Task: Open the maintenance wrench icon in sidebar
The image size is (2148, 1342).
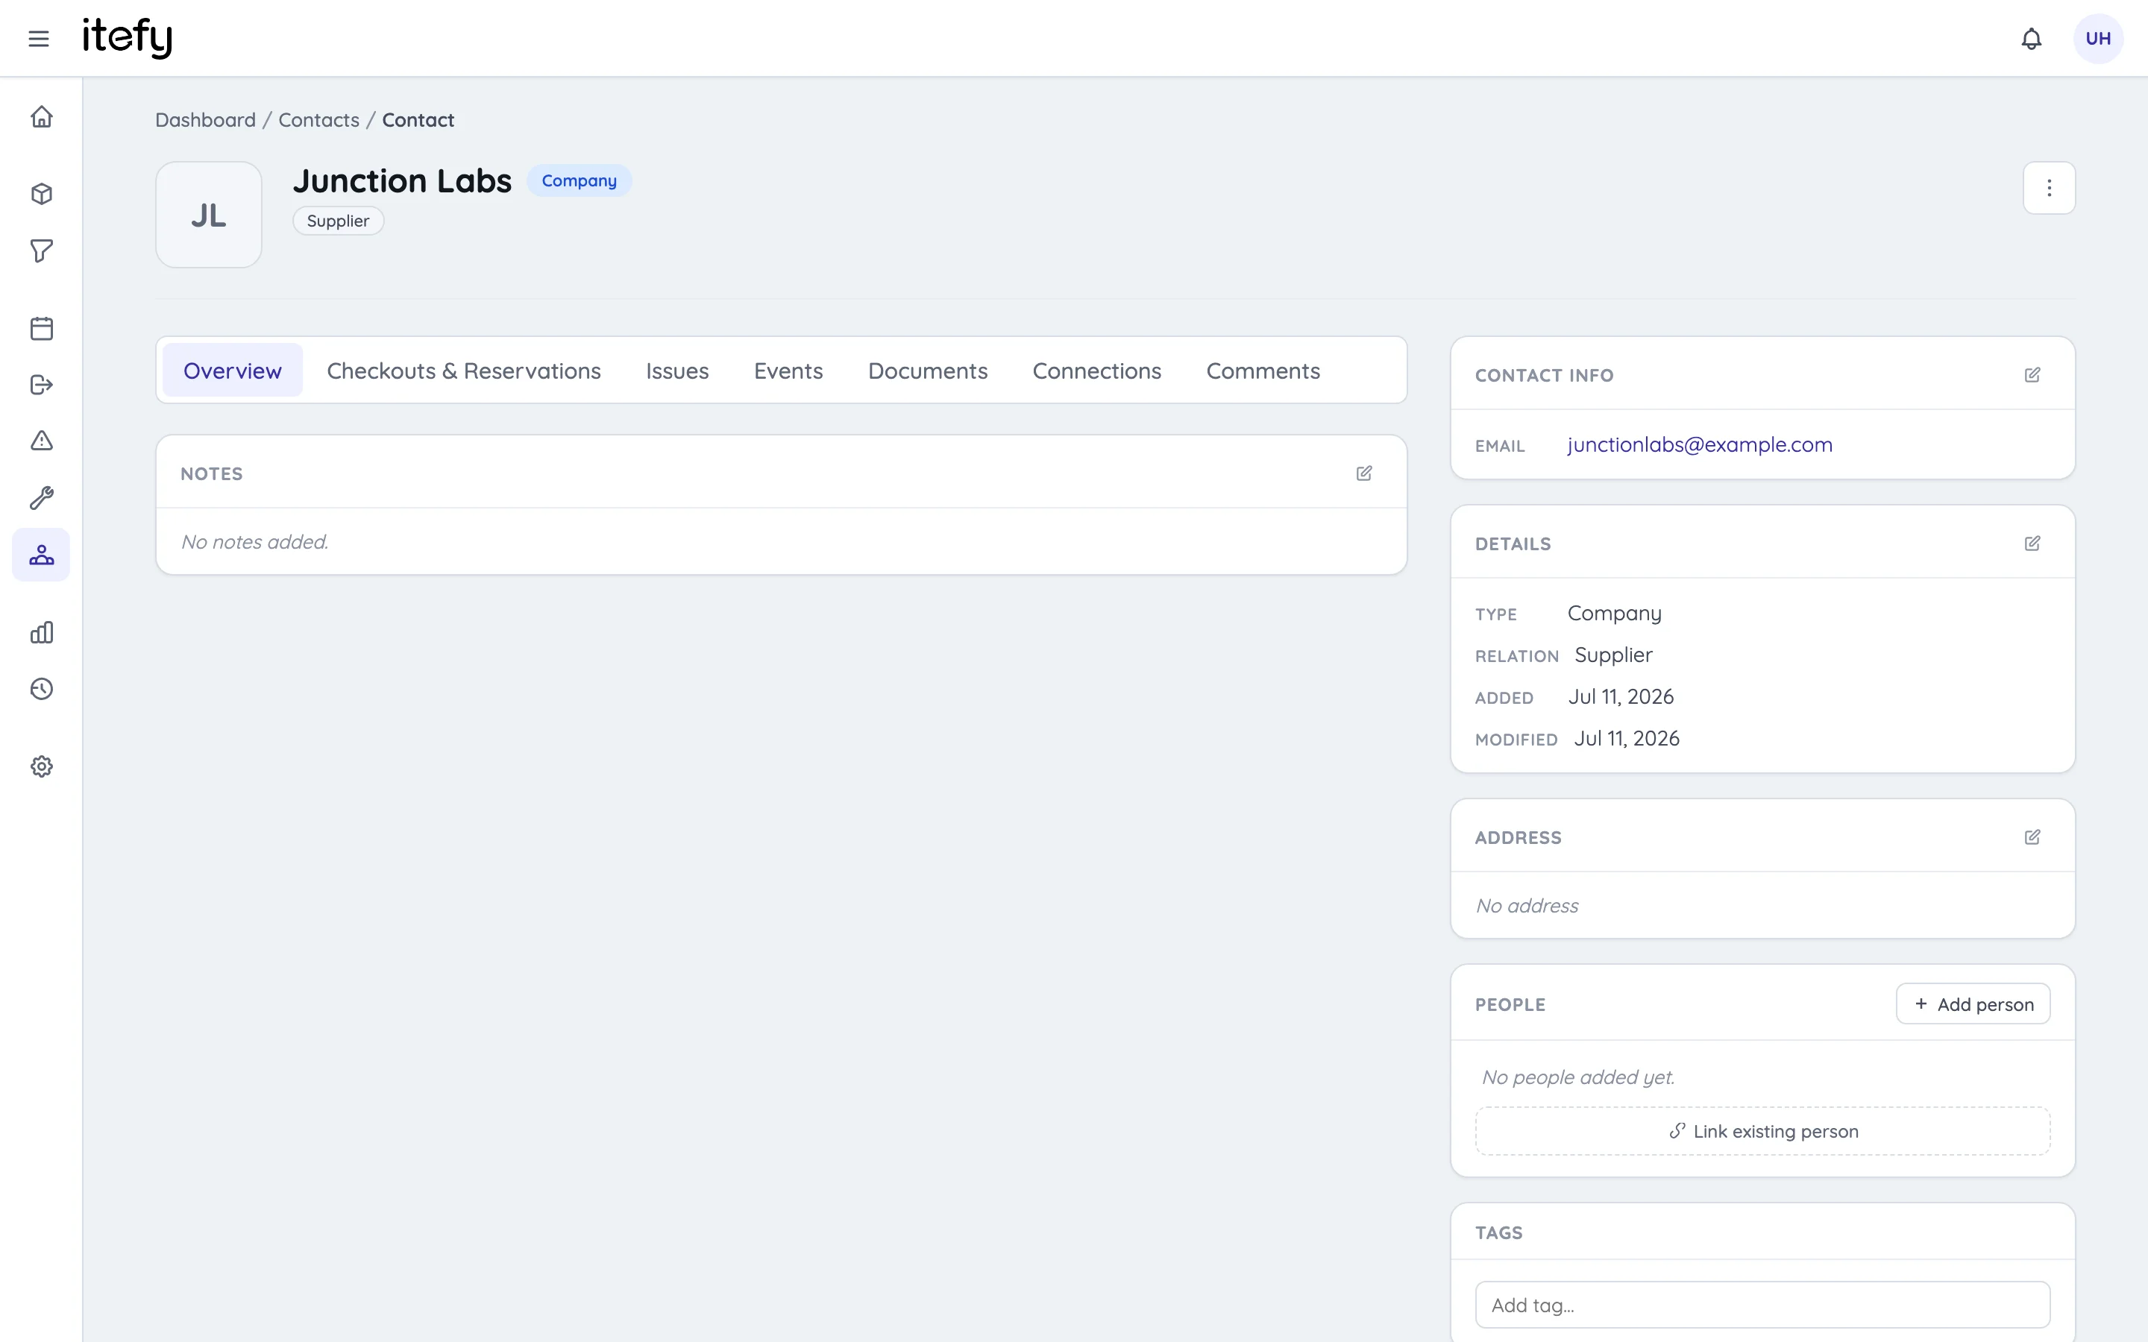Action: click(42, 498)
